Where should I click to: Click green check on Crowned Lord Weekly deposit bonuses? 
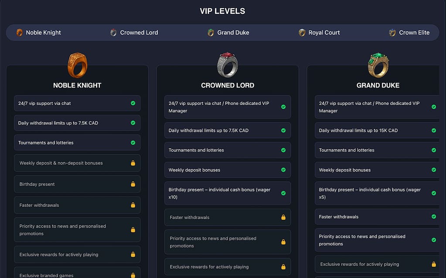[x=283, y=170]
